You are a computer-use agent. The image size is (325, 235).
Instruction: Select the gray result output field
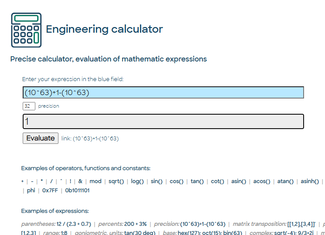pos(163,121)
